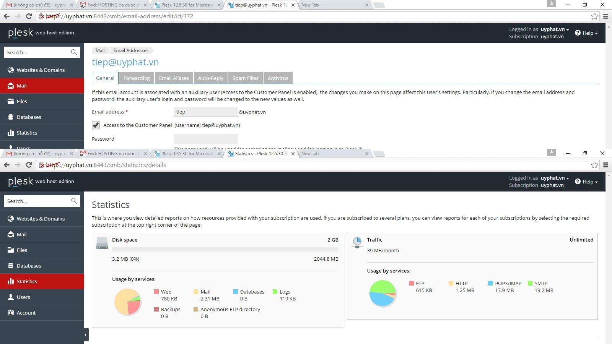Switch to Plesk 12.5.30 tab in top window
This screenshot has height=344, width=612.
187,5
